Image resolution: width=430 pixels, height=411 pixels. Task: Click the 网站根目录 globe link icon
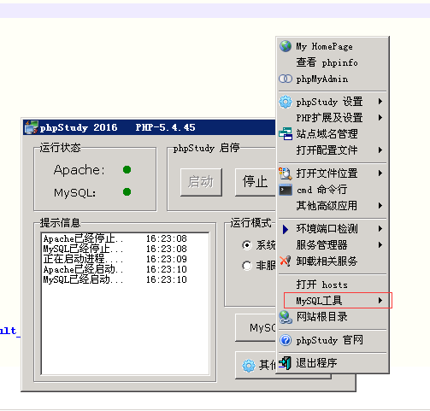point(286,317)
